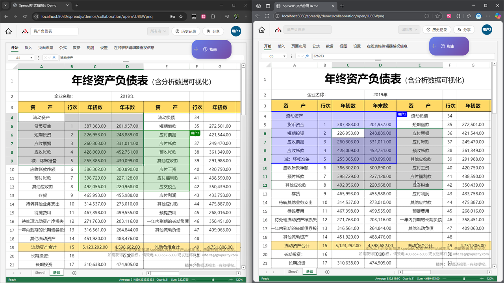Open tab search chevron in left browser
This screenshot has height=283, width=504.
click(6, 6)
